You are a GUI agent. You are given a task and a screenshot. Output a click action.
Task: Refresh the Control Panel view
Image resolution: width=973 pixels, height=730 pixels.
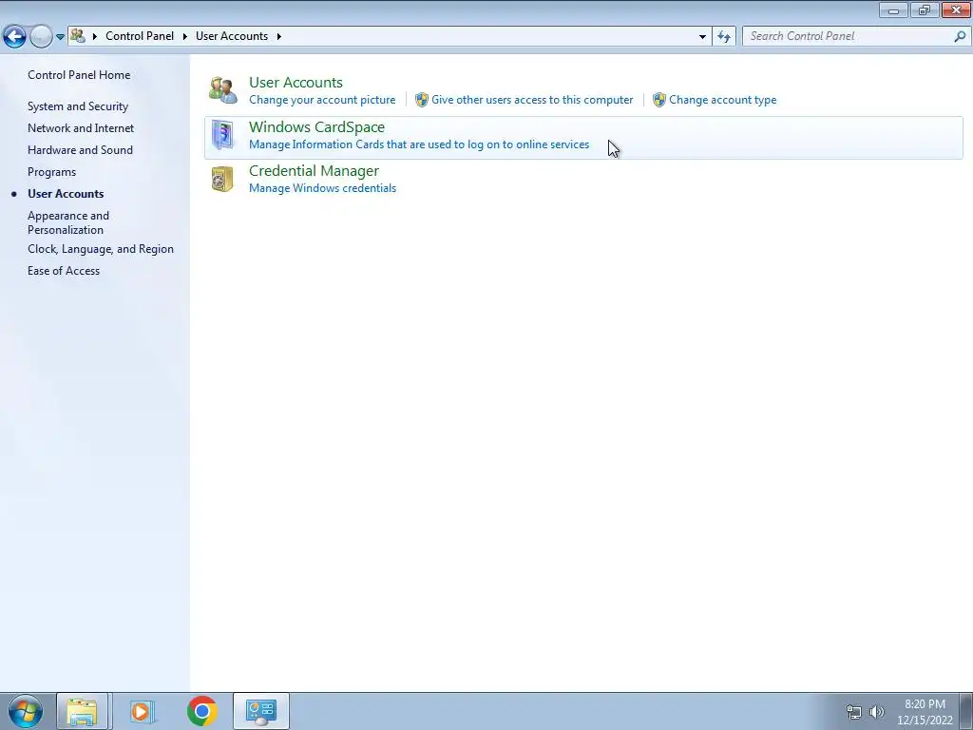724,37
